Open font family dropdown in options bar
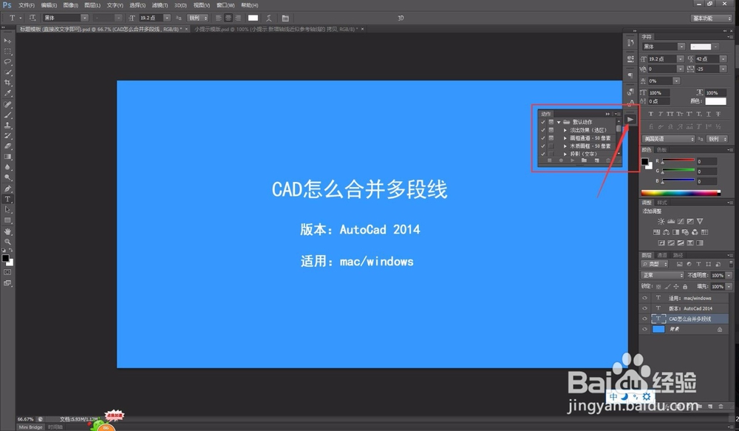The image size is (739, 431). click(84, 18)
